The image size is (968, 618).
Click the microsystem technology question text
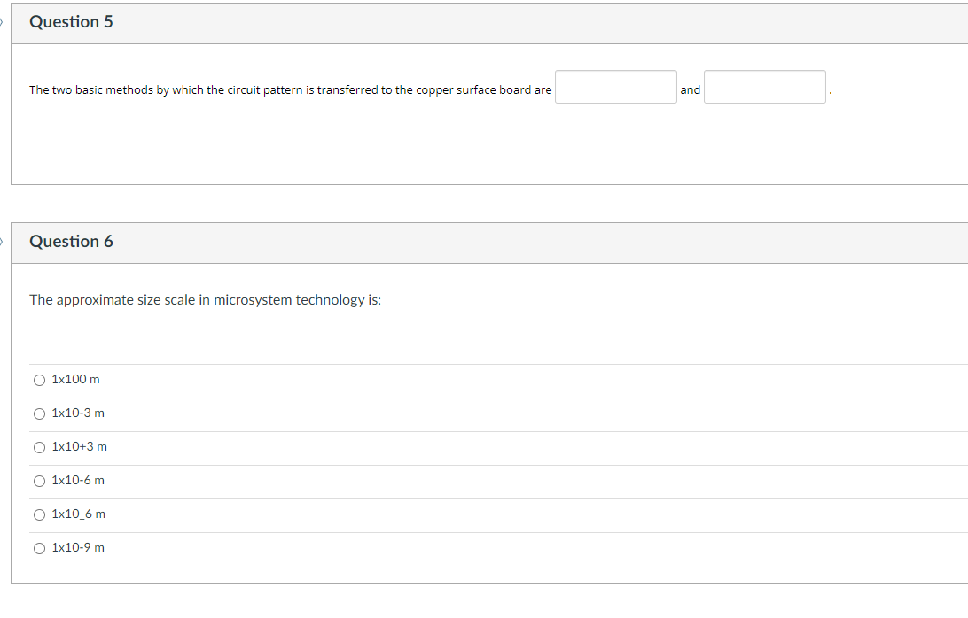(205, 300)
